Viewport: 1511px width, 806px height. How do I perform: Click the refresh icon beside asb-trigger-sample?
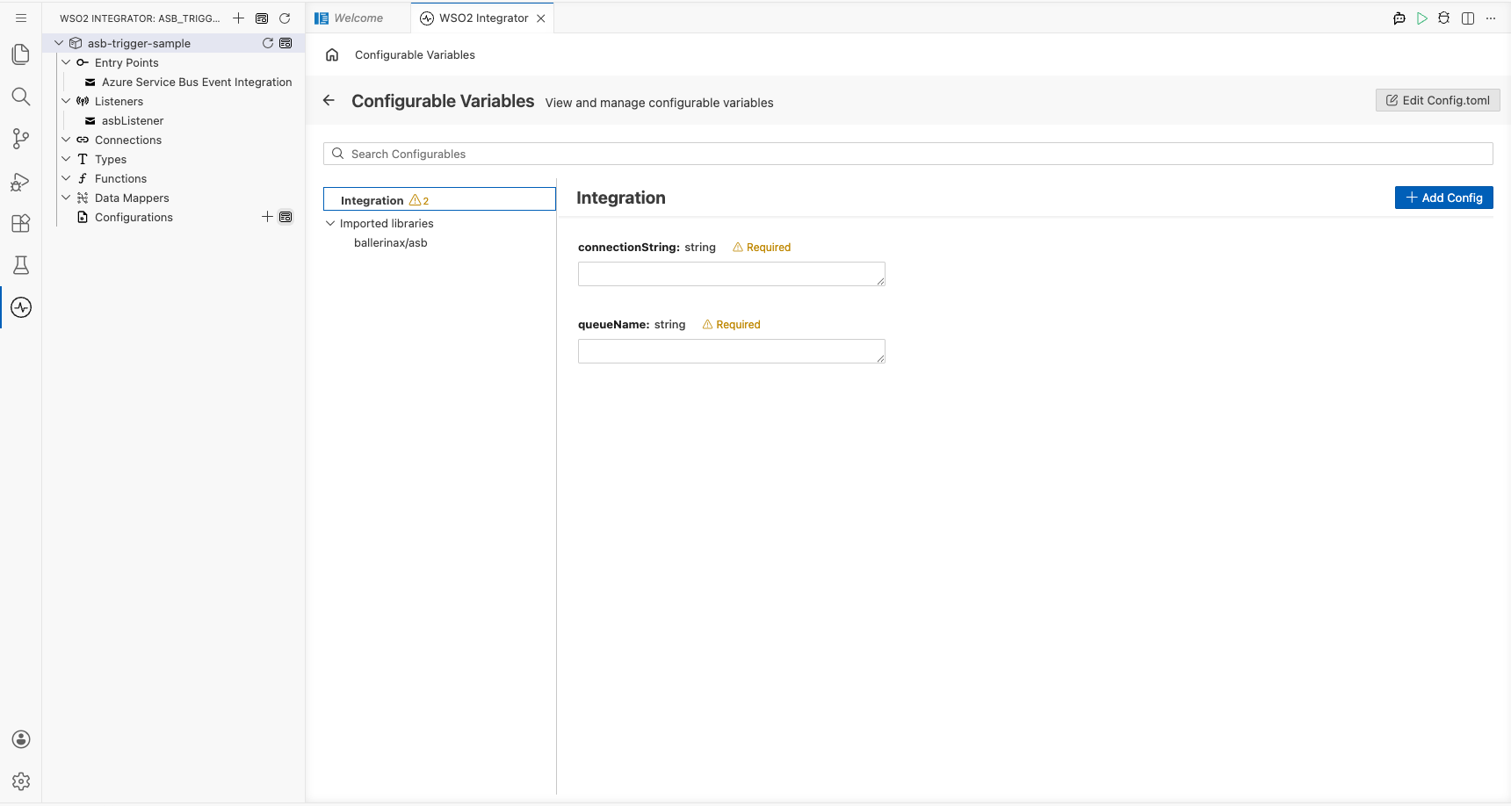268,43
